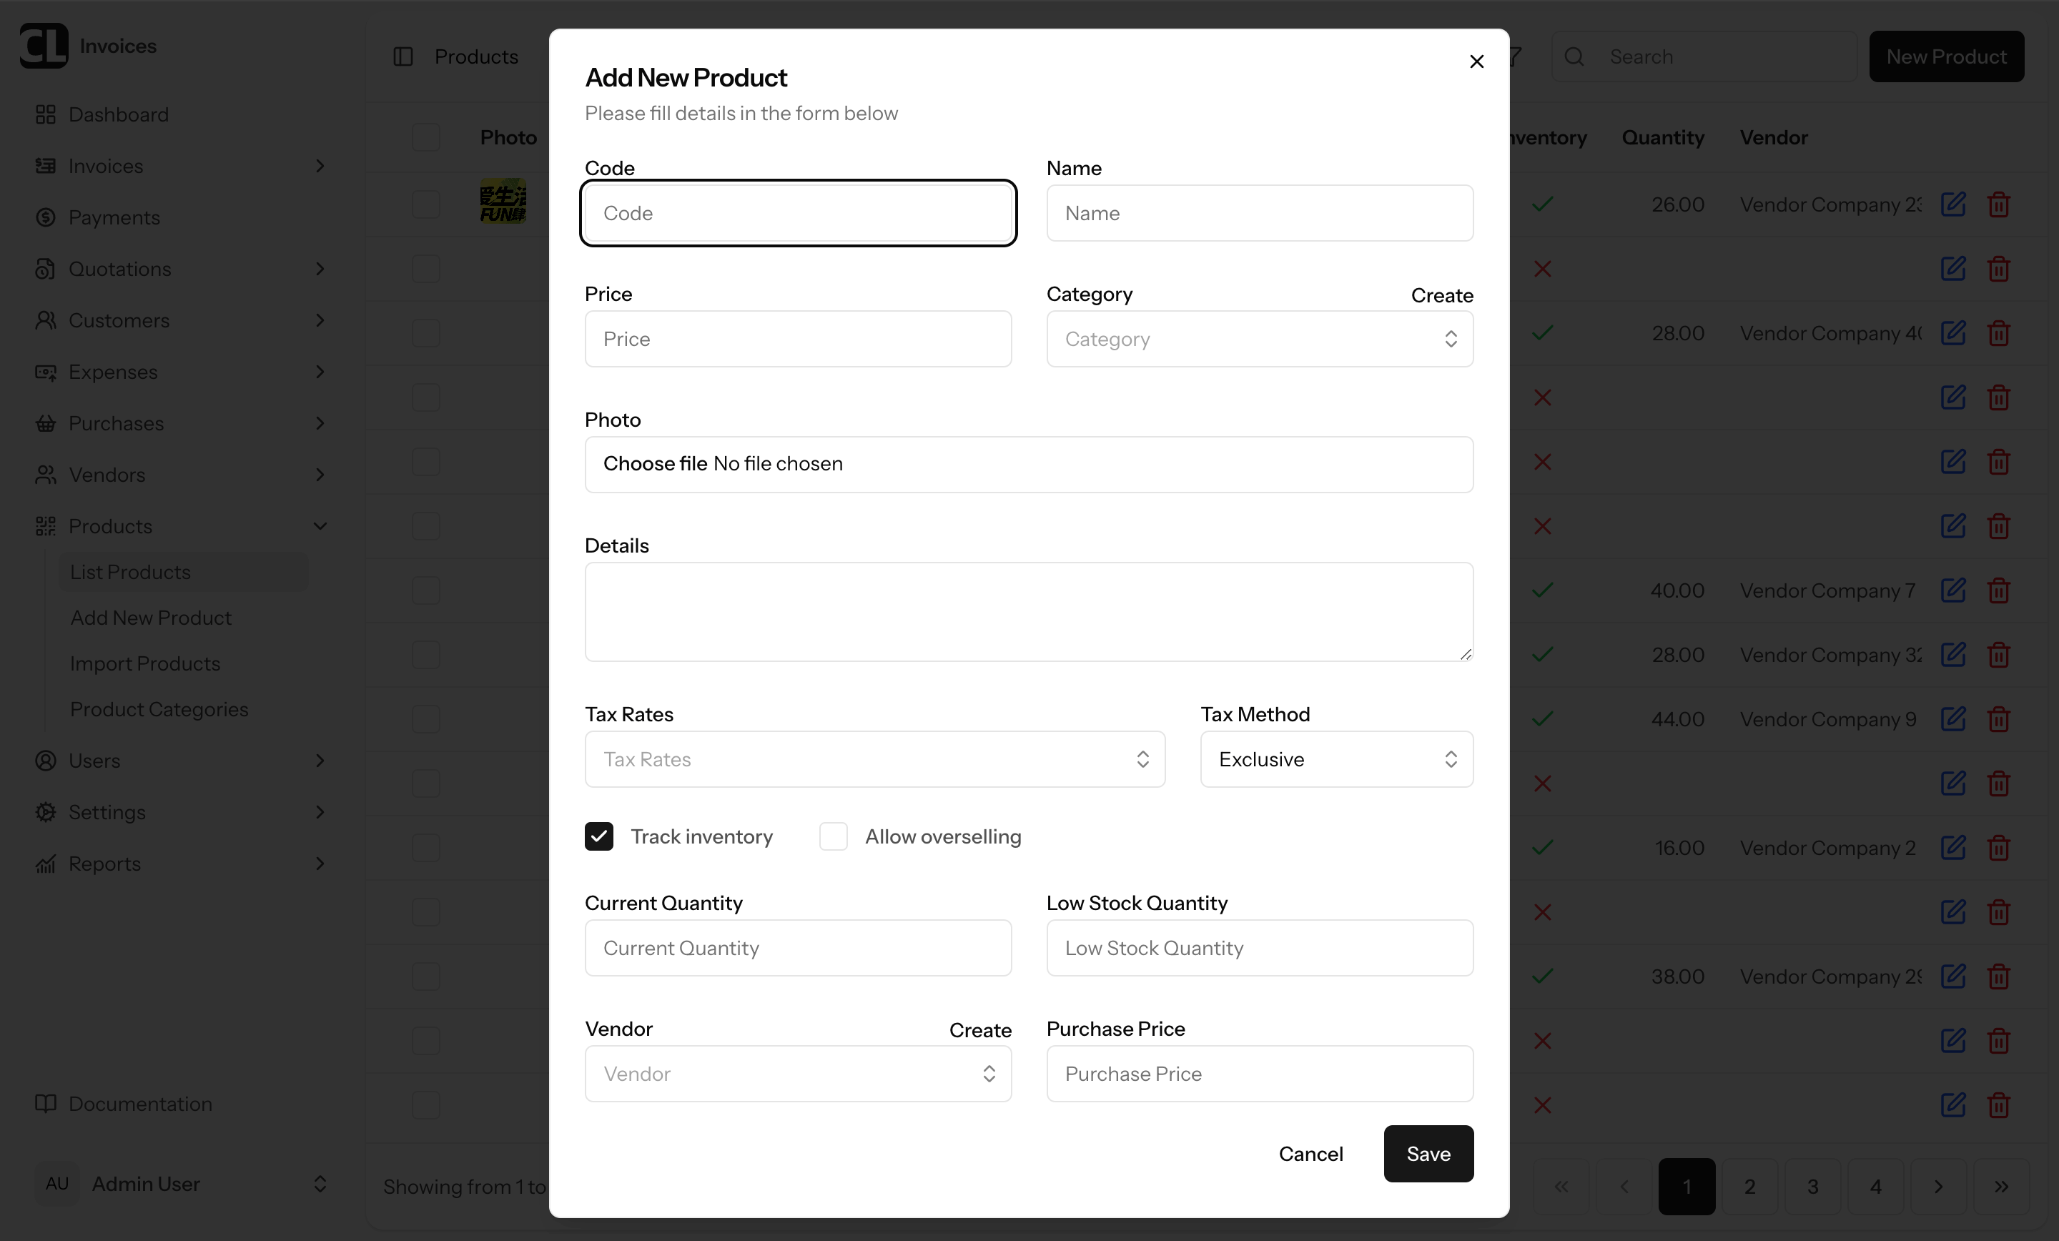
Task: Open List Products in the sidebar
Action: (x=183, y=572)
